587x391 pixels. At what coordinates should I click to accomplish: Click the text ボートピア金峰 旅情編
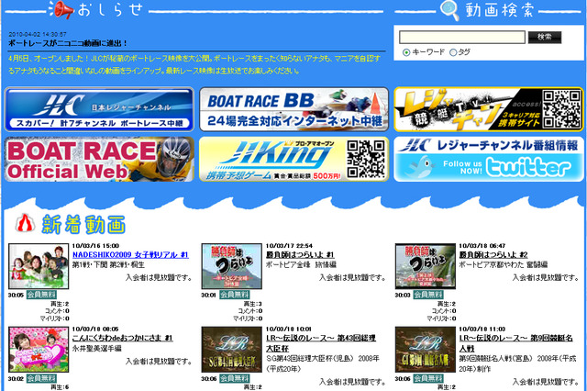tap(301, 264)
